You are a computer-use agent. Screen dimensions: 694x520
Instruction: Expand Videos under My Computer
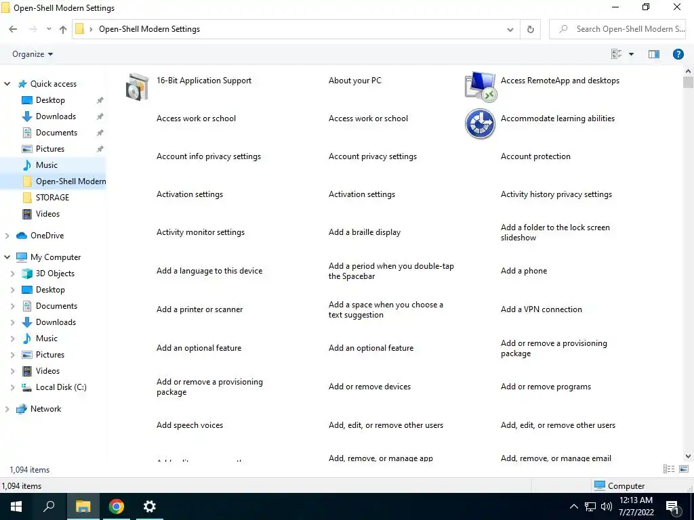click(x=13, y=371)
